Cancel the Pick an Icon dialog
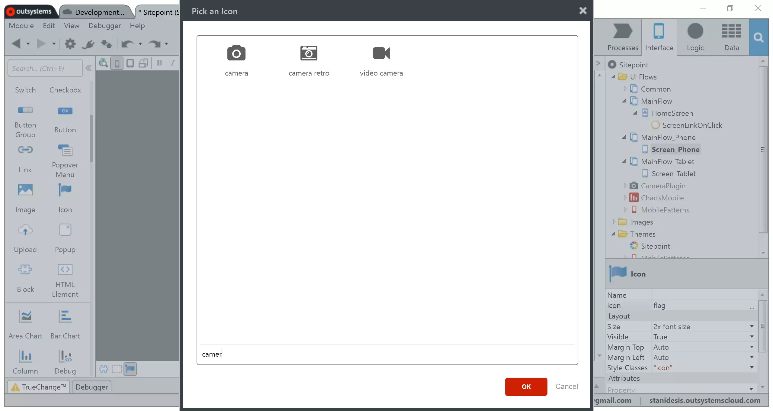773x411 pixels. click(567, 387)
